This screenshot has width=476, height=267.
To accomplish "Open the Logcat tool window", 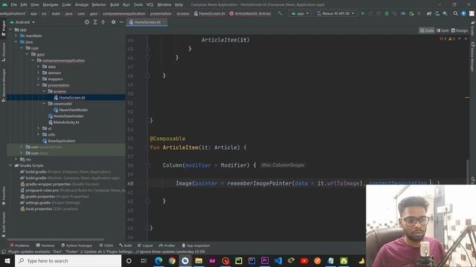I will pos(145,245).
